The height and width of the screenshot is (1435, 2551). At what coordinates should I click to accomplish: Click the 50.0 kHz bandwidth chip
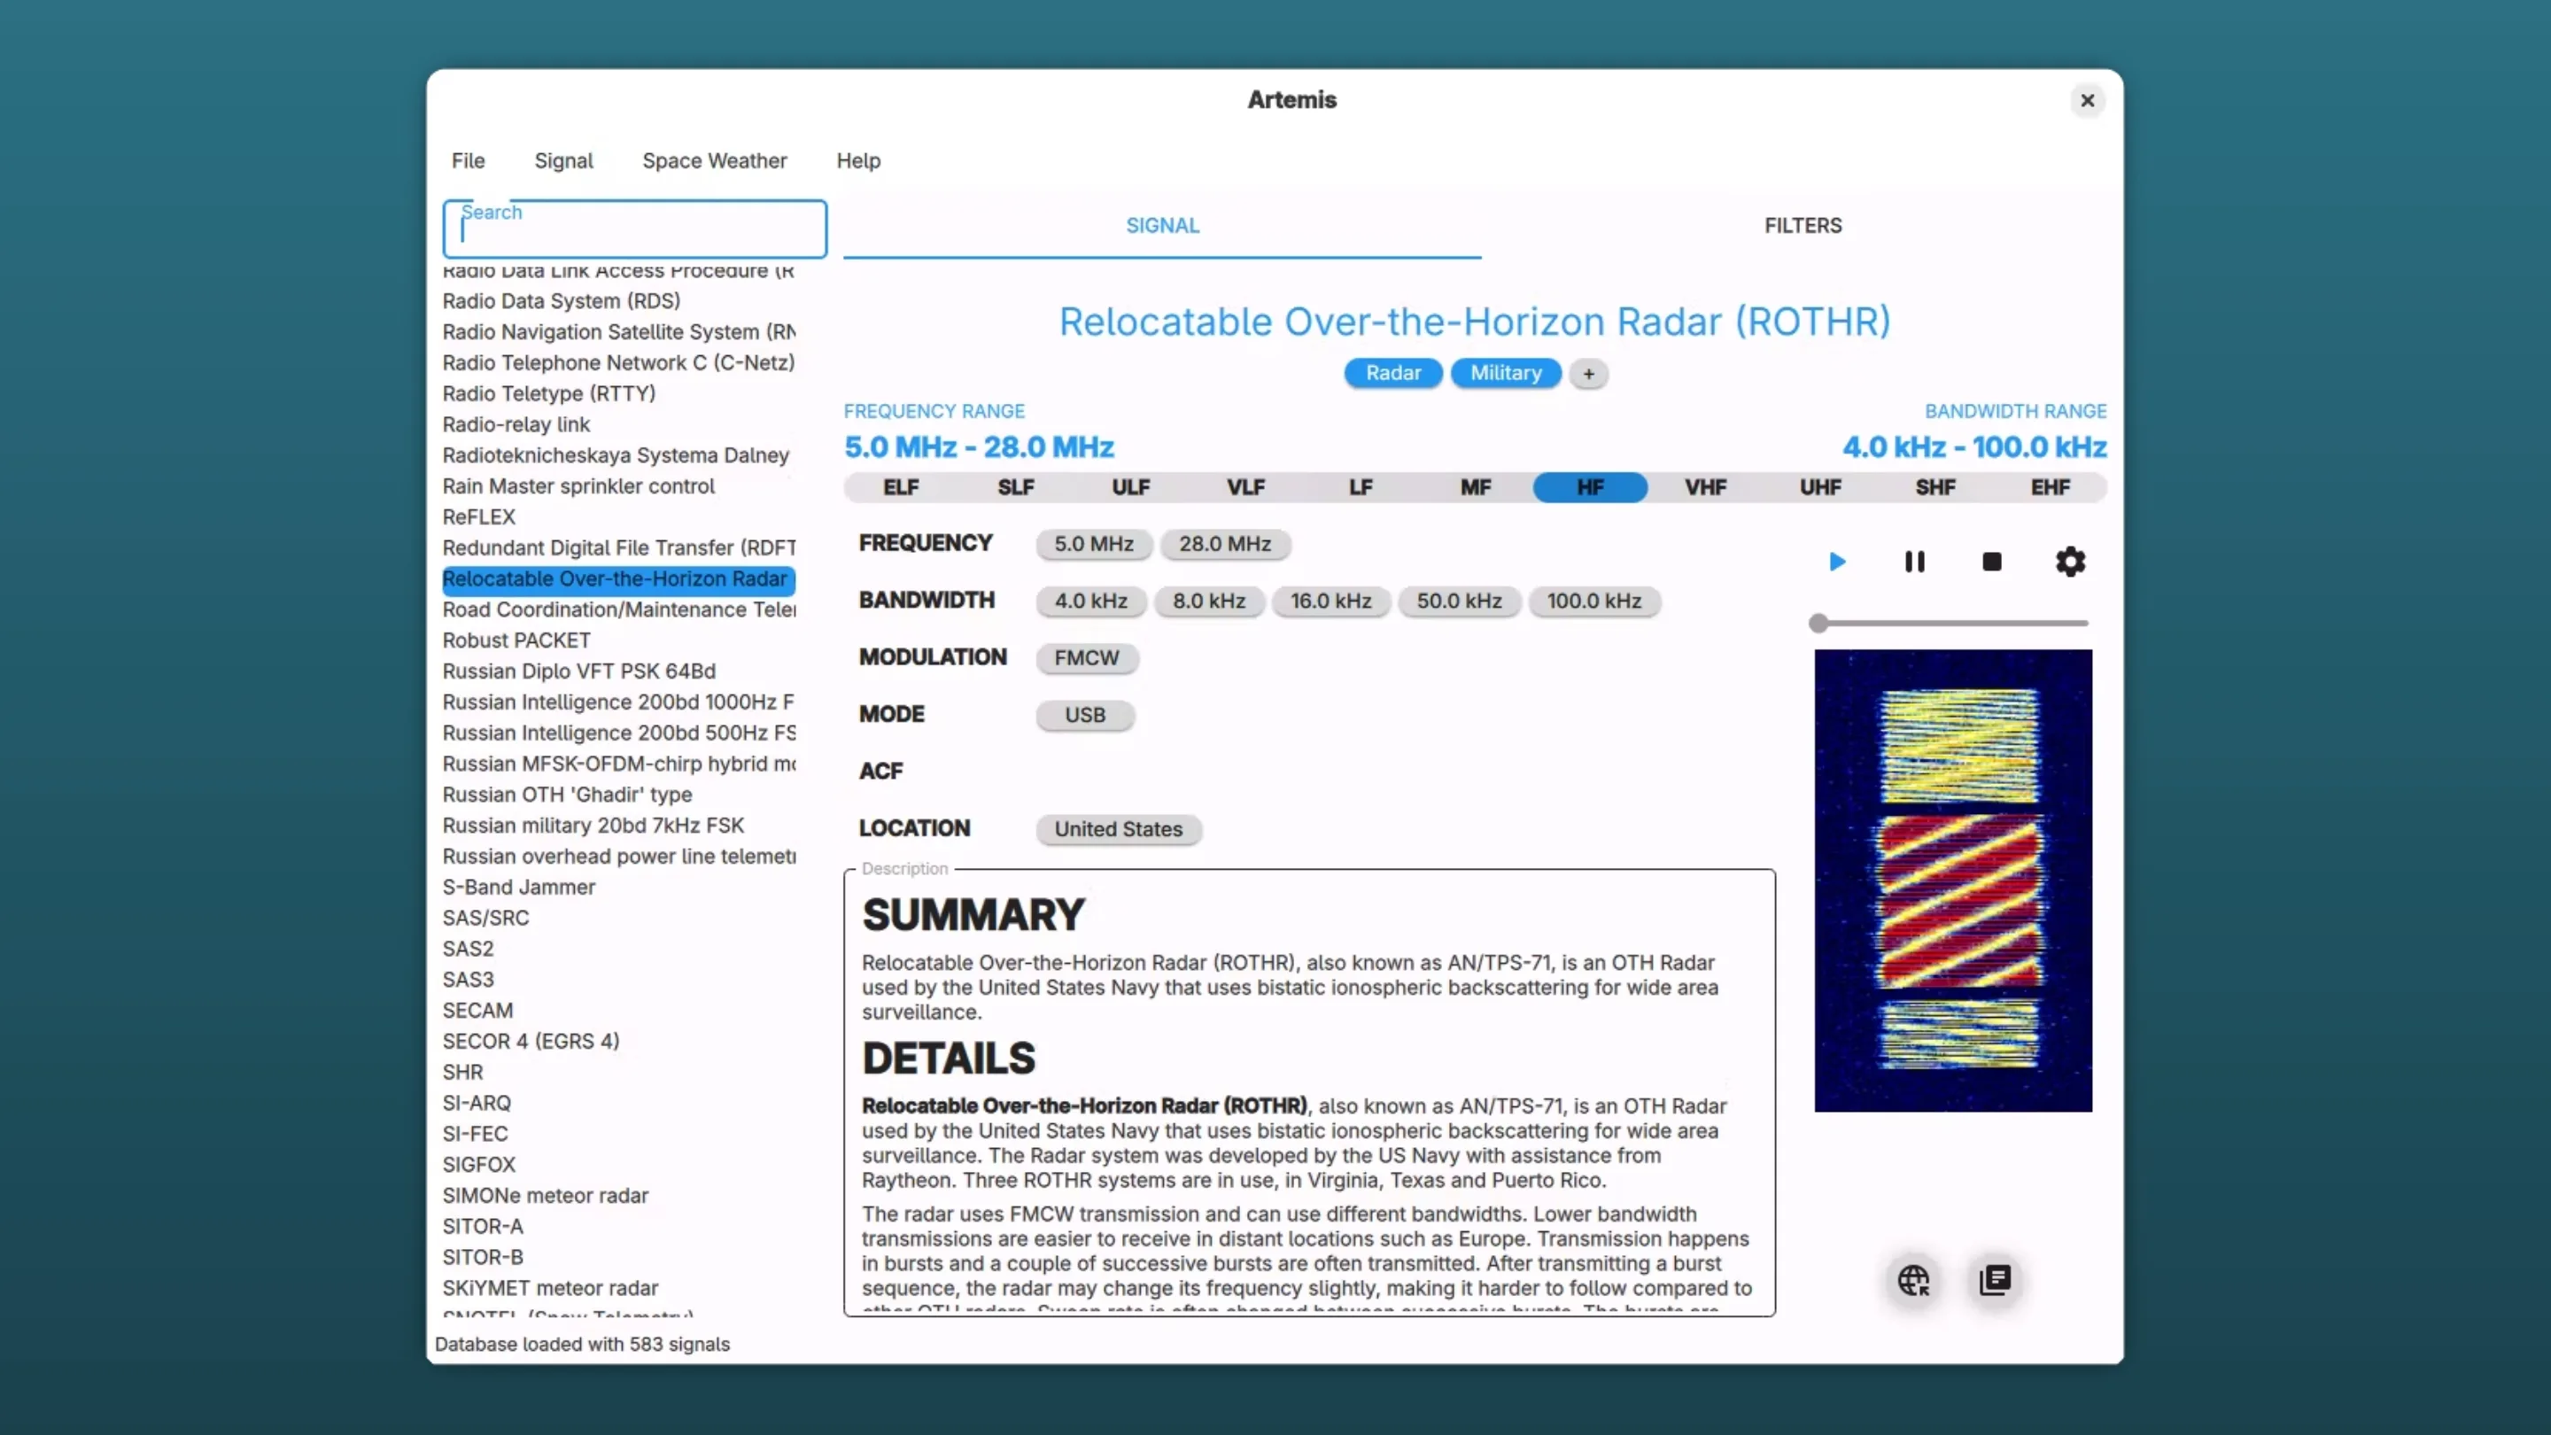tap(1459, 601)
